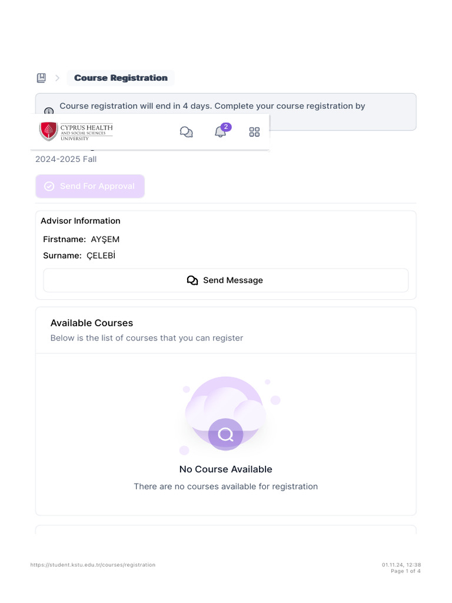The image size is (452, 603).
Task: Click the Available Courses section title
Action: 92,323
